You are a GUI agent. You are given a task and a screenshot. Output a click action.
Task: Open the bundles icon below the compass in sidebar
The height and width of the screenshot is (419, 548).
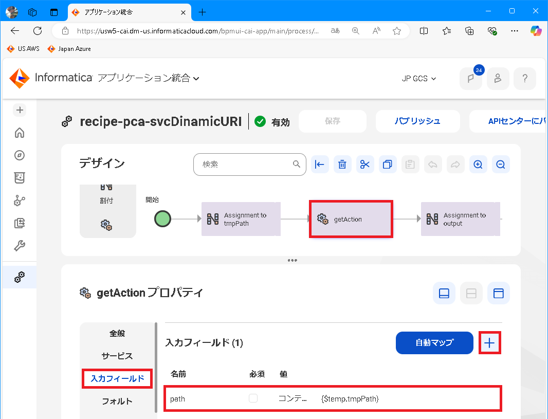[20, 178]
